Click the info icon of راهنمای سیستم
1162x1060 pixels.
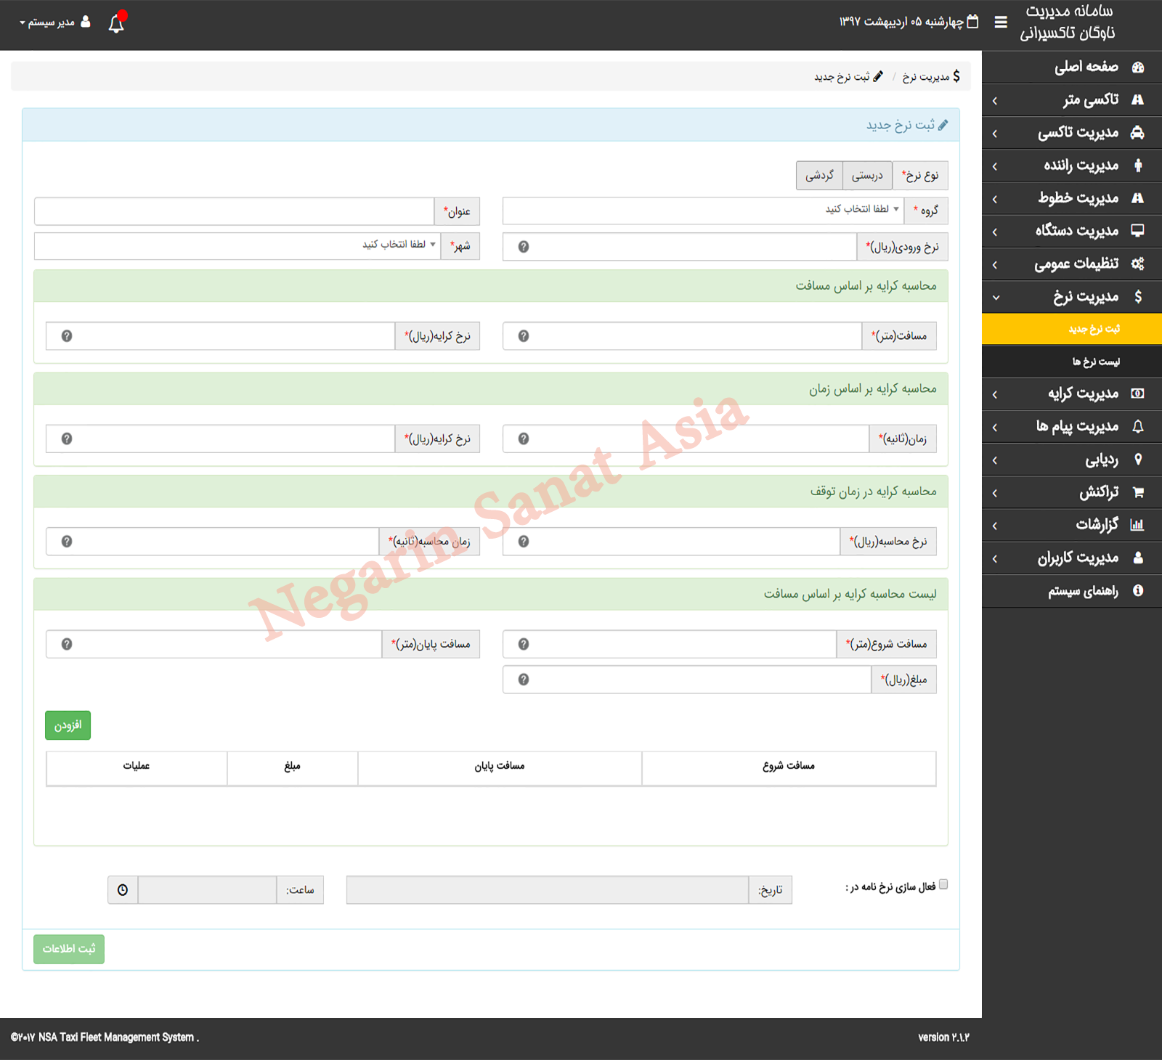click(1138, 591)
